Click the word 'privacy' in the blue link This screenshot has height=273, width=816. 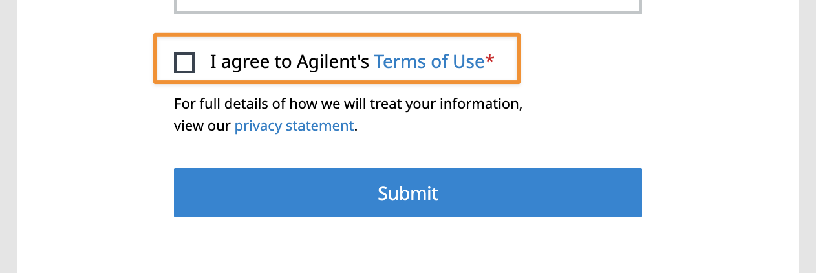click(257, 126)
